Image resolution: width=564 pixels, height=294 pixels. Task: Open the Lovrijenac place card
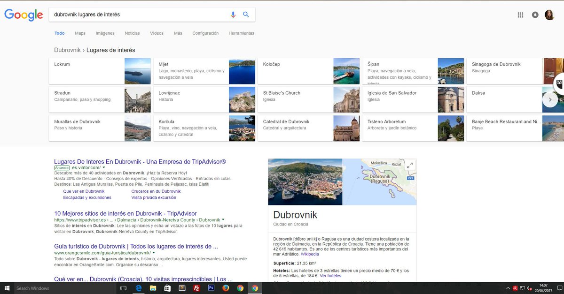204,99
